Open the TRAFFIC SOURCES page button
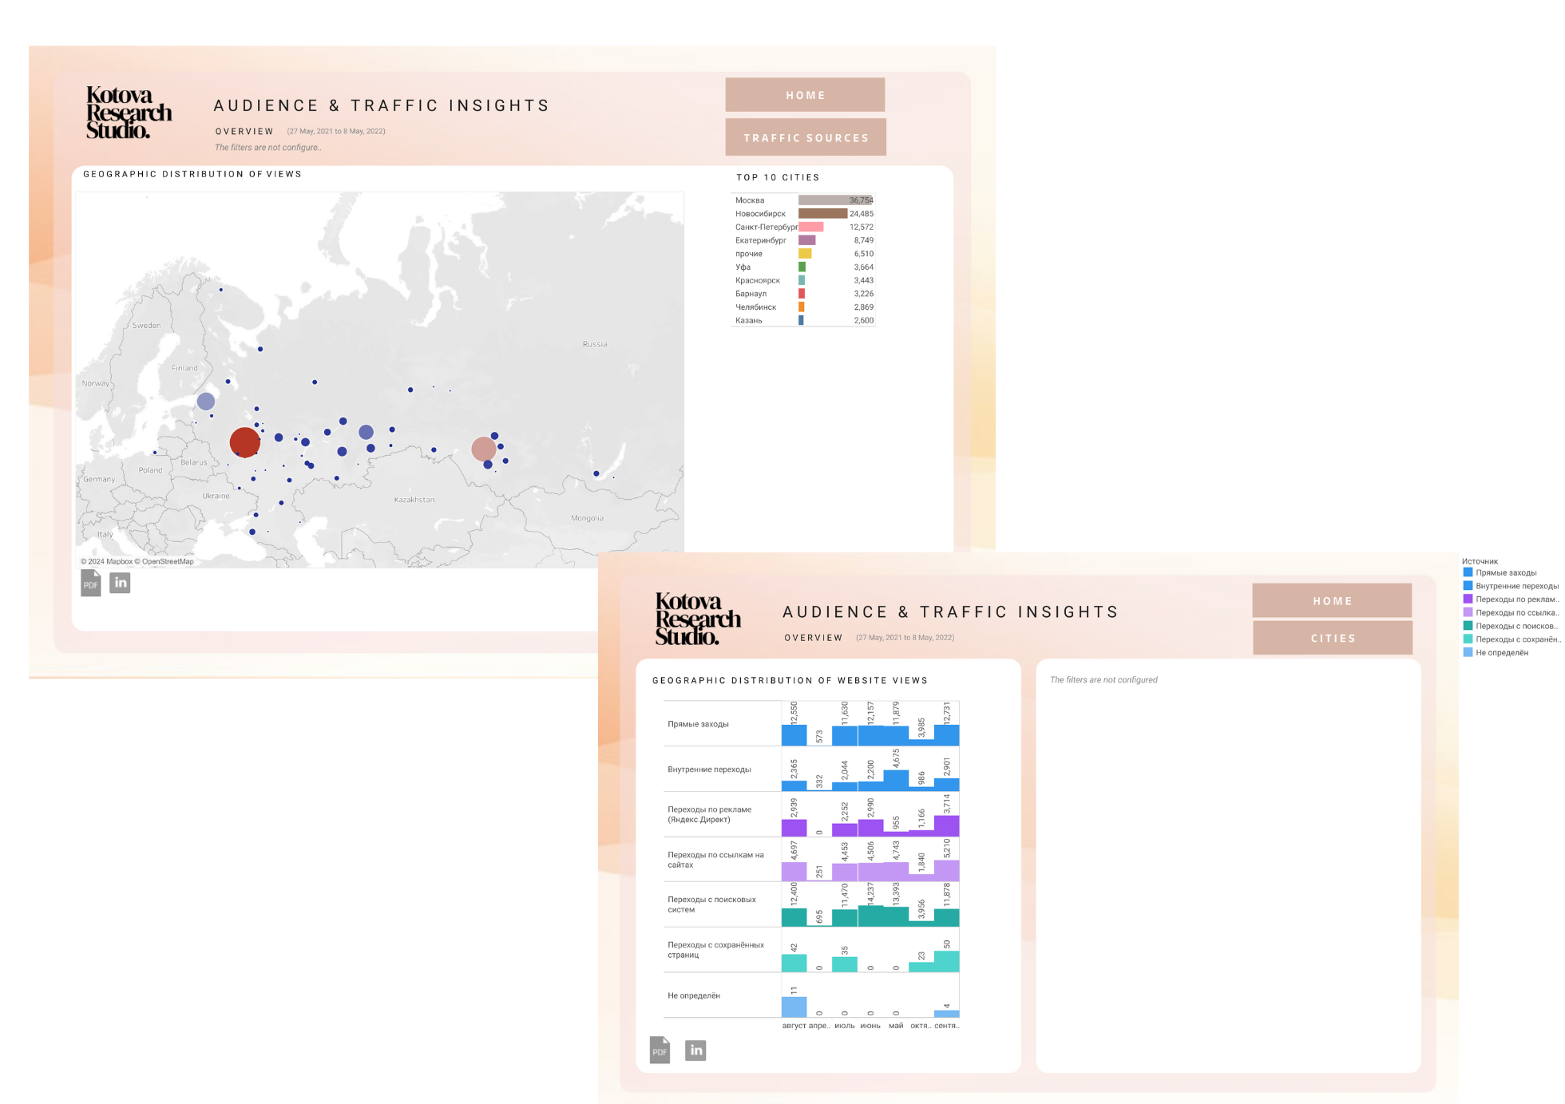This screenshot has height=1104, width=1565. coord(805,137)
